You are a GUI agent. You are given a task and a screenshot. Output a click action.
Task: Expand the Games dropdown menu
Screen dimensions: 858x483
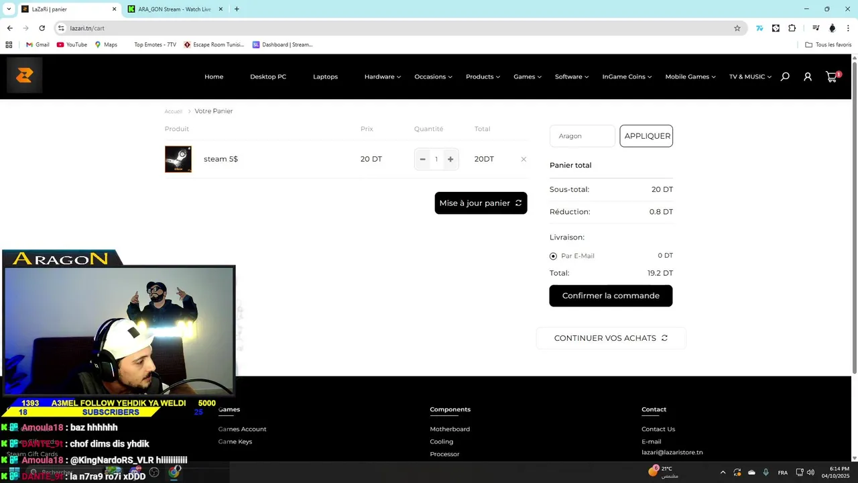pyautogui.click(x=528, y=76)
